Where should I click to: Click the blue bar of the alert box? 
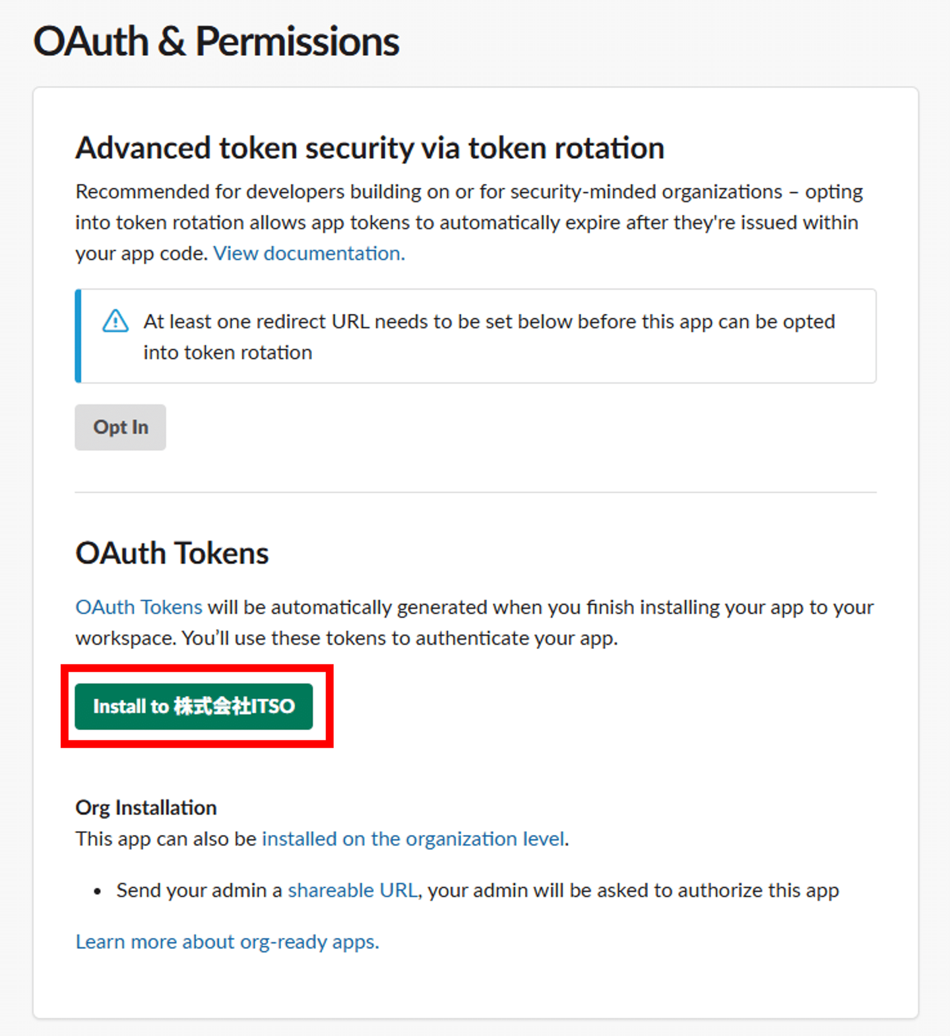79,336
